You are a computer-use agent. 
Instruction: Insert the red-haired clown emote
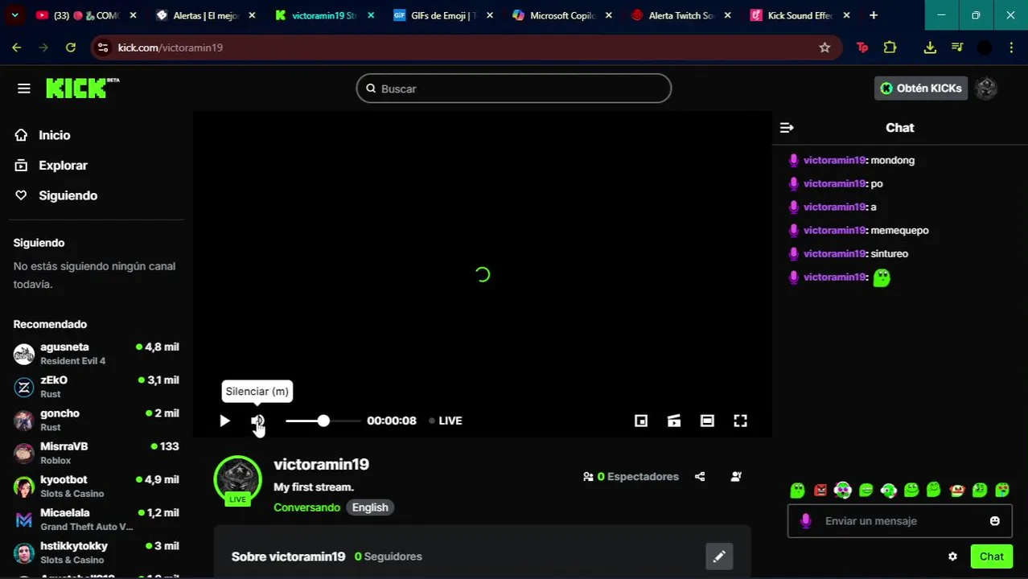click(956, 490)
